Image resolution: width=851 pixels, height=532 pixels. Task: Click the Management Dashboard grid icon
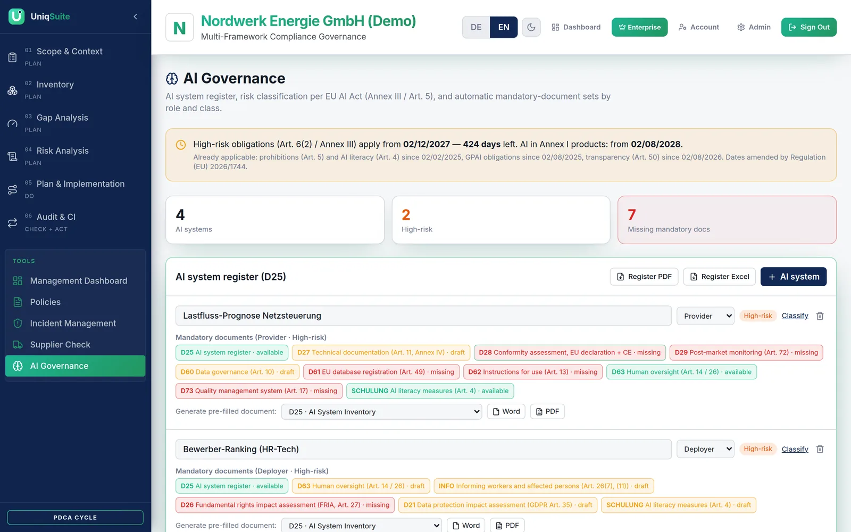click(x=18, y=281)
